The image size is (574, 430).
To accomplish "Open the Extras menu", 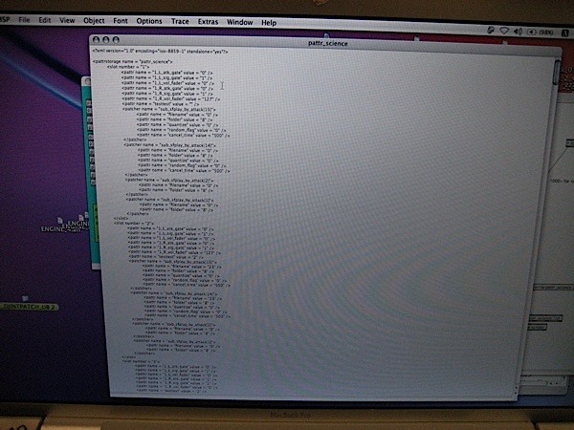I will tap(209, 21).
